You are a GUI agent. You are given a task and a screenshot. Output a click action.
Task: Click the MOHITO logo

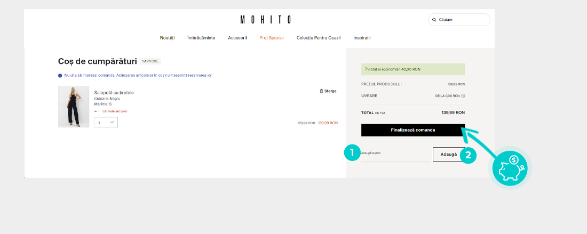pyautogui.click(x=266, y=20)
